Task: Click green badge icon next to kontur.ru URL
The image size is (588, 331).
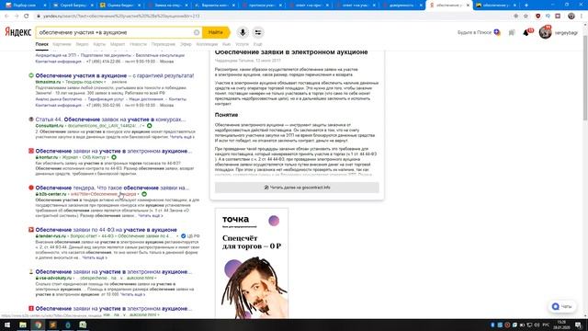Action: [x=114, y=157]
